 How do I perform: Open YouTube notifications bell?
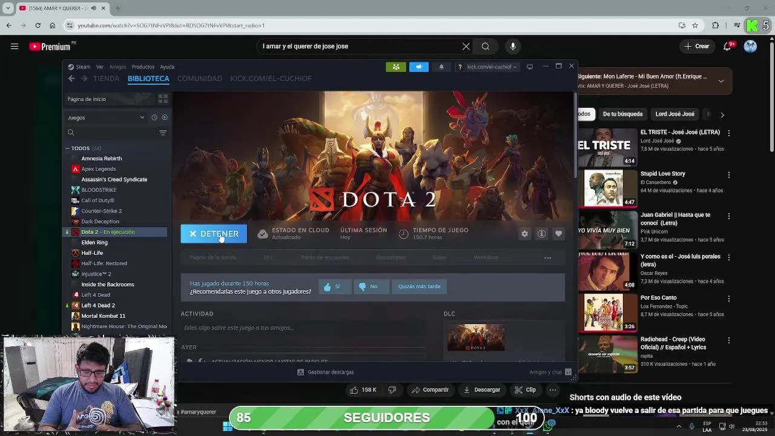[728, 47]
